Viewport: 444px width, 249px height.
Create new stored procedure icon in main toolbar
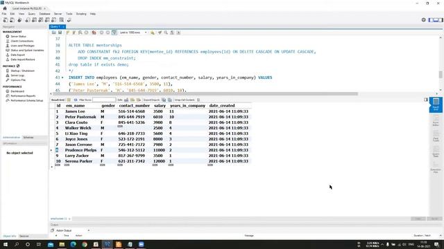pos(47,20)
